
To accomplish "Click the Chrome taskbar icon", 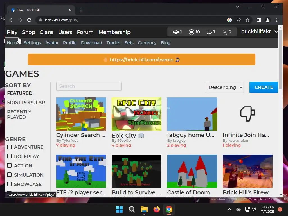I will 169,209.
